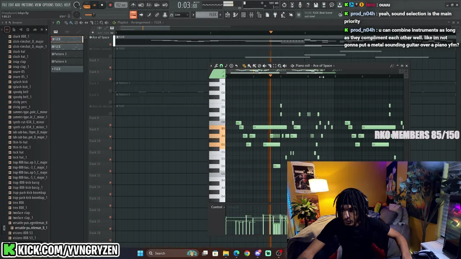Toggle the Playlist magnet snap
The width and height of the screenshot is (461, 259).
(58, 23)
